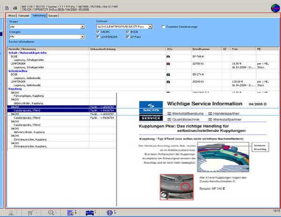Screen dimensions: 281x217
Task: Switch to the Gesamt tab
Action: click(x=53, y=15)
